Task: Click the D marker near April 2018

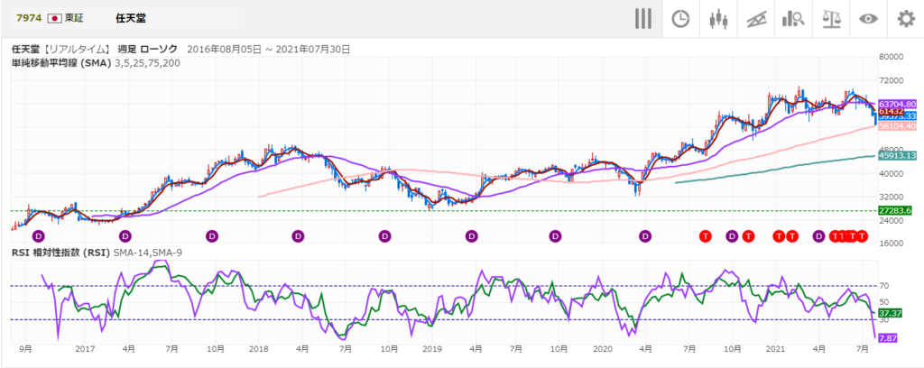Action: pyautogui.click(x=298, y=236)
